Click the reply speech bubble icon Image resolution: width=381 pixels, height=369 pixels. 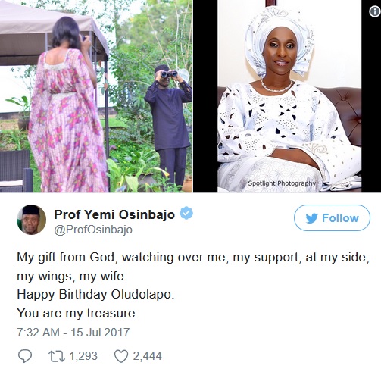point(25,356)
